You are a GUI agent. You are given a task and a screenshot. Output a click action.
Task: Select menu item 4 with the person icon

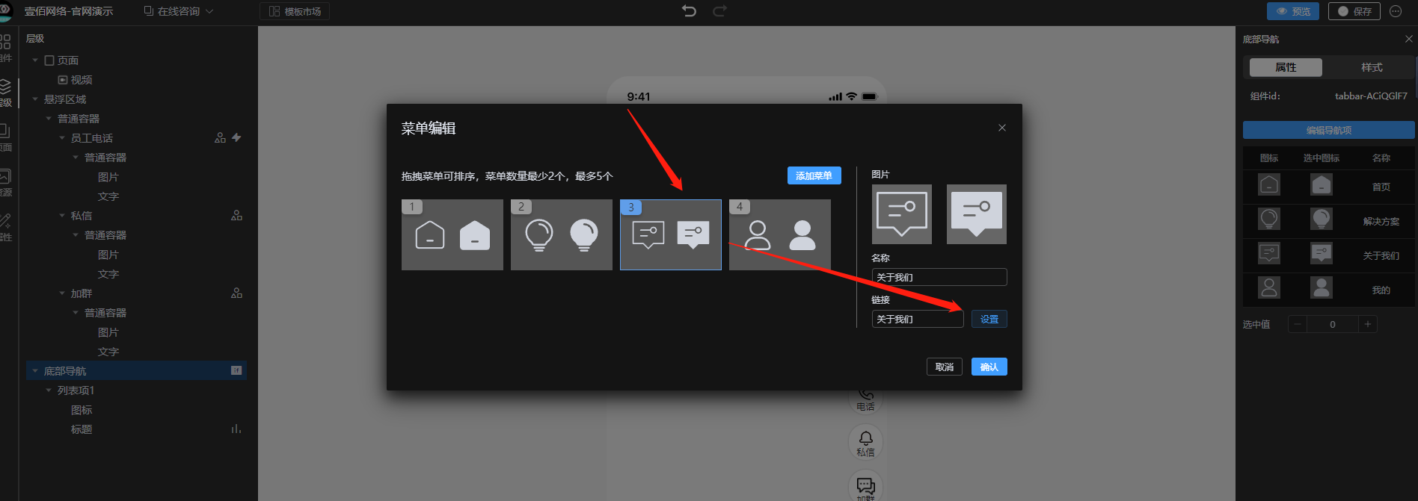(779, 235)
